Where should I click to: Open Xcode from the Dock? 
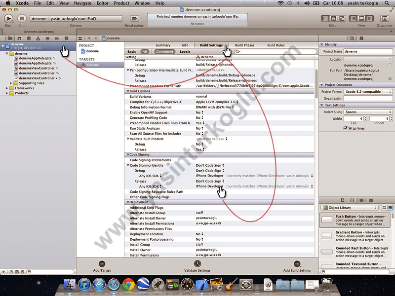coord(202,284)
